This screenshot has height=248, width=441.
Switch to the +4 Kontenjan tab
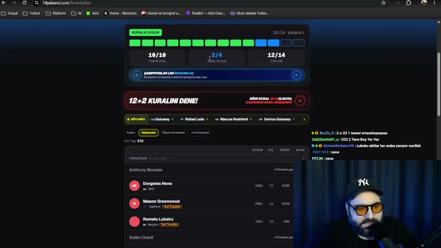[200, 133]
